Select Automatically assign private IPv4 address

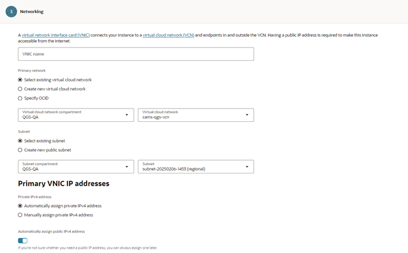point(20,205)
